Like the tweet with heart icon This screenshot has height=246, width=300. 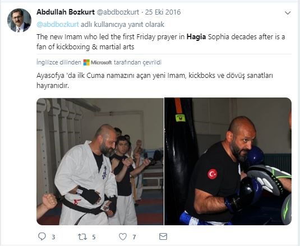coord(123,236)
